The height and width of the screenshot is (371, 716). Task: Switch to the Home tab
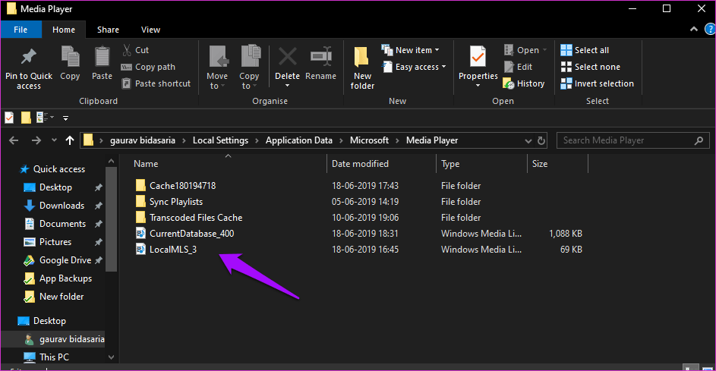click(x=64, y=30)
